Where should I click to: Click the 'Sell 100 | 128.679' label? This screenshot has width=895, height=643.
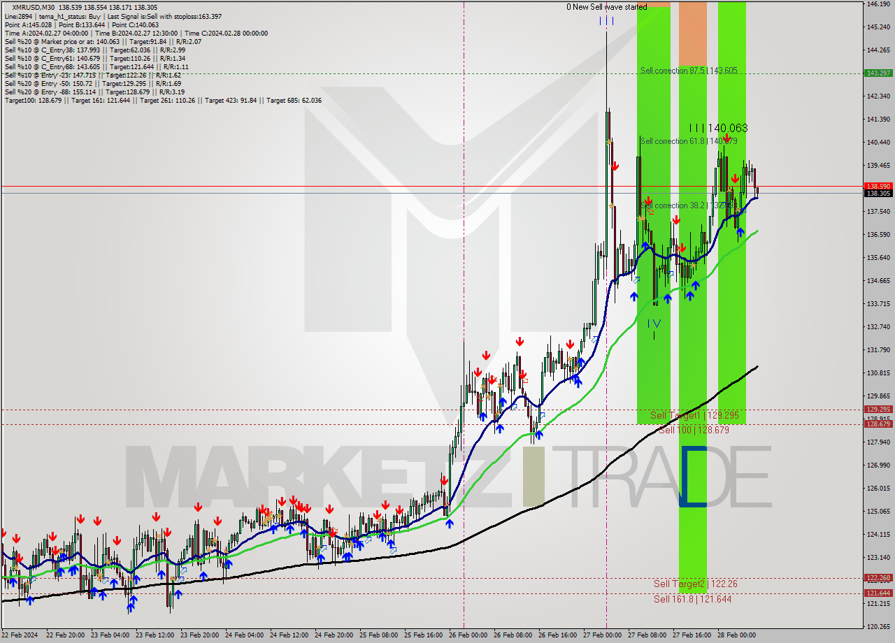click(x=694, y=430)
